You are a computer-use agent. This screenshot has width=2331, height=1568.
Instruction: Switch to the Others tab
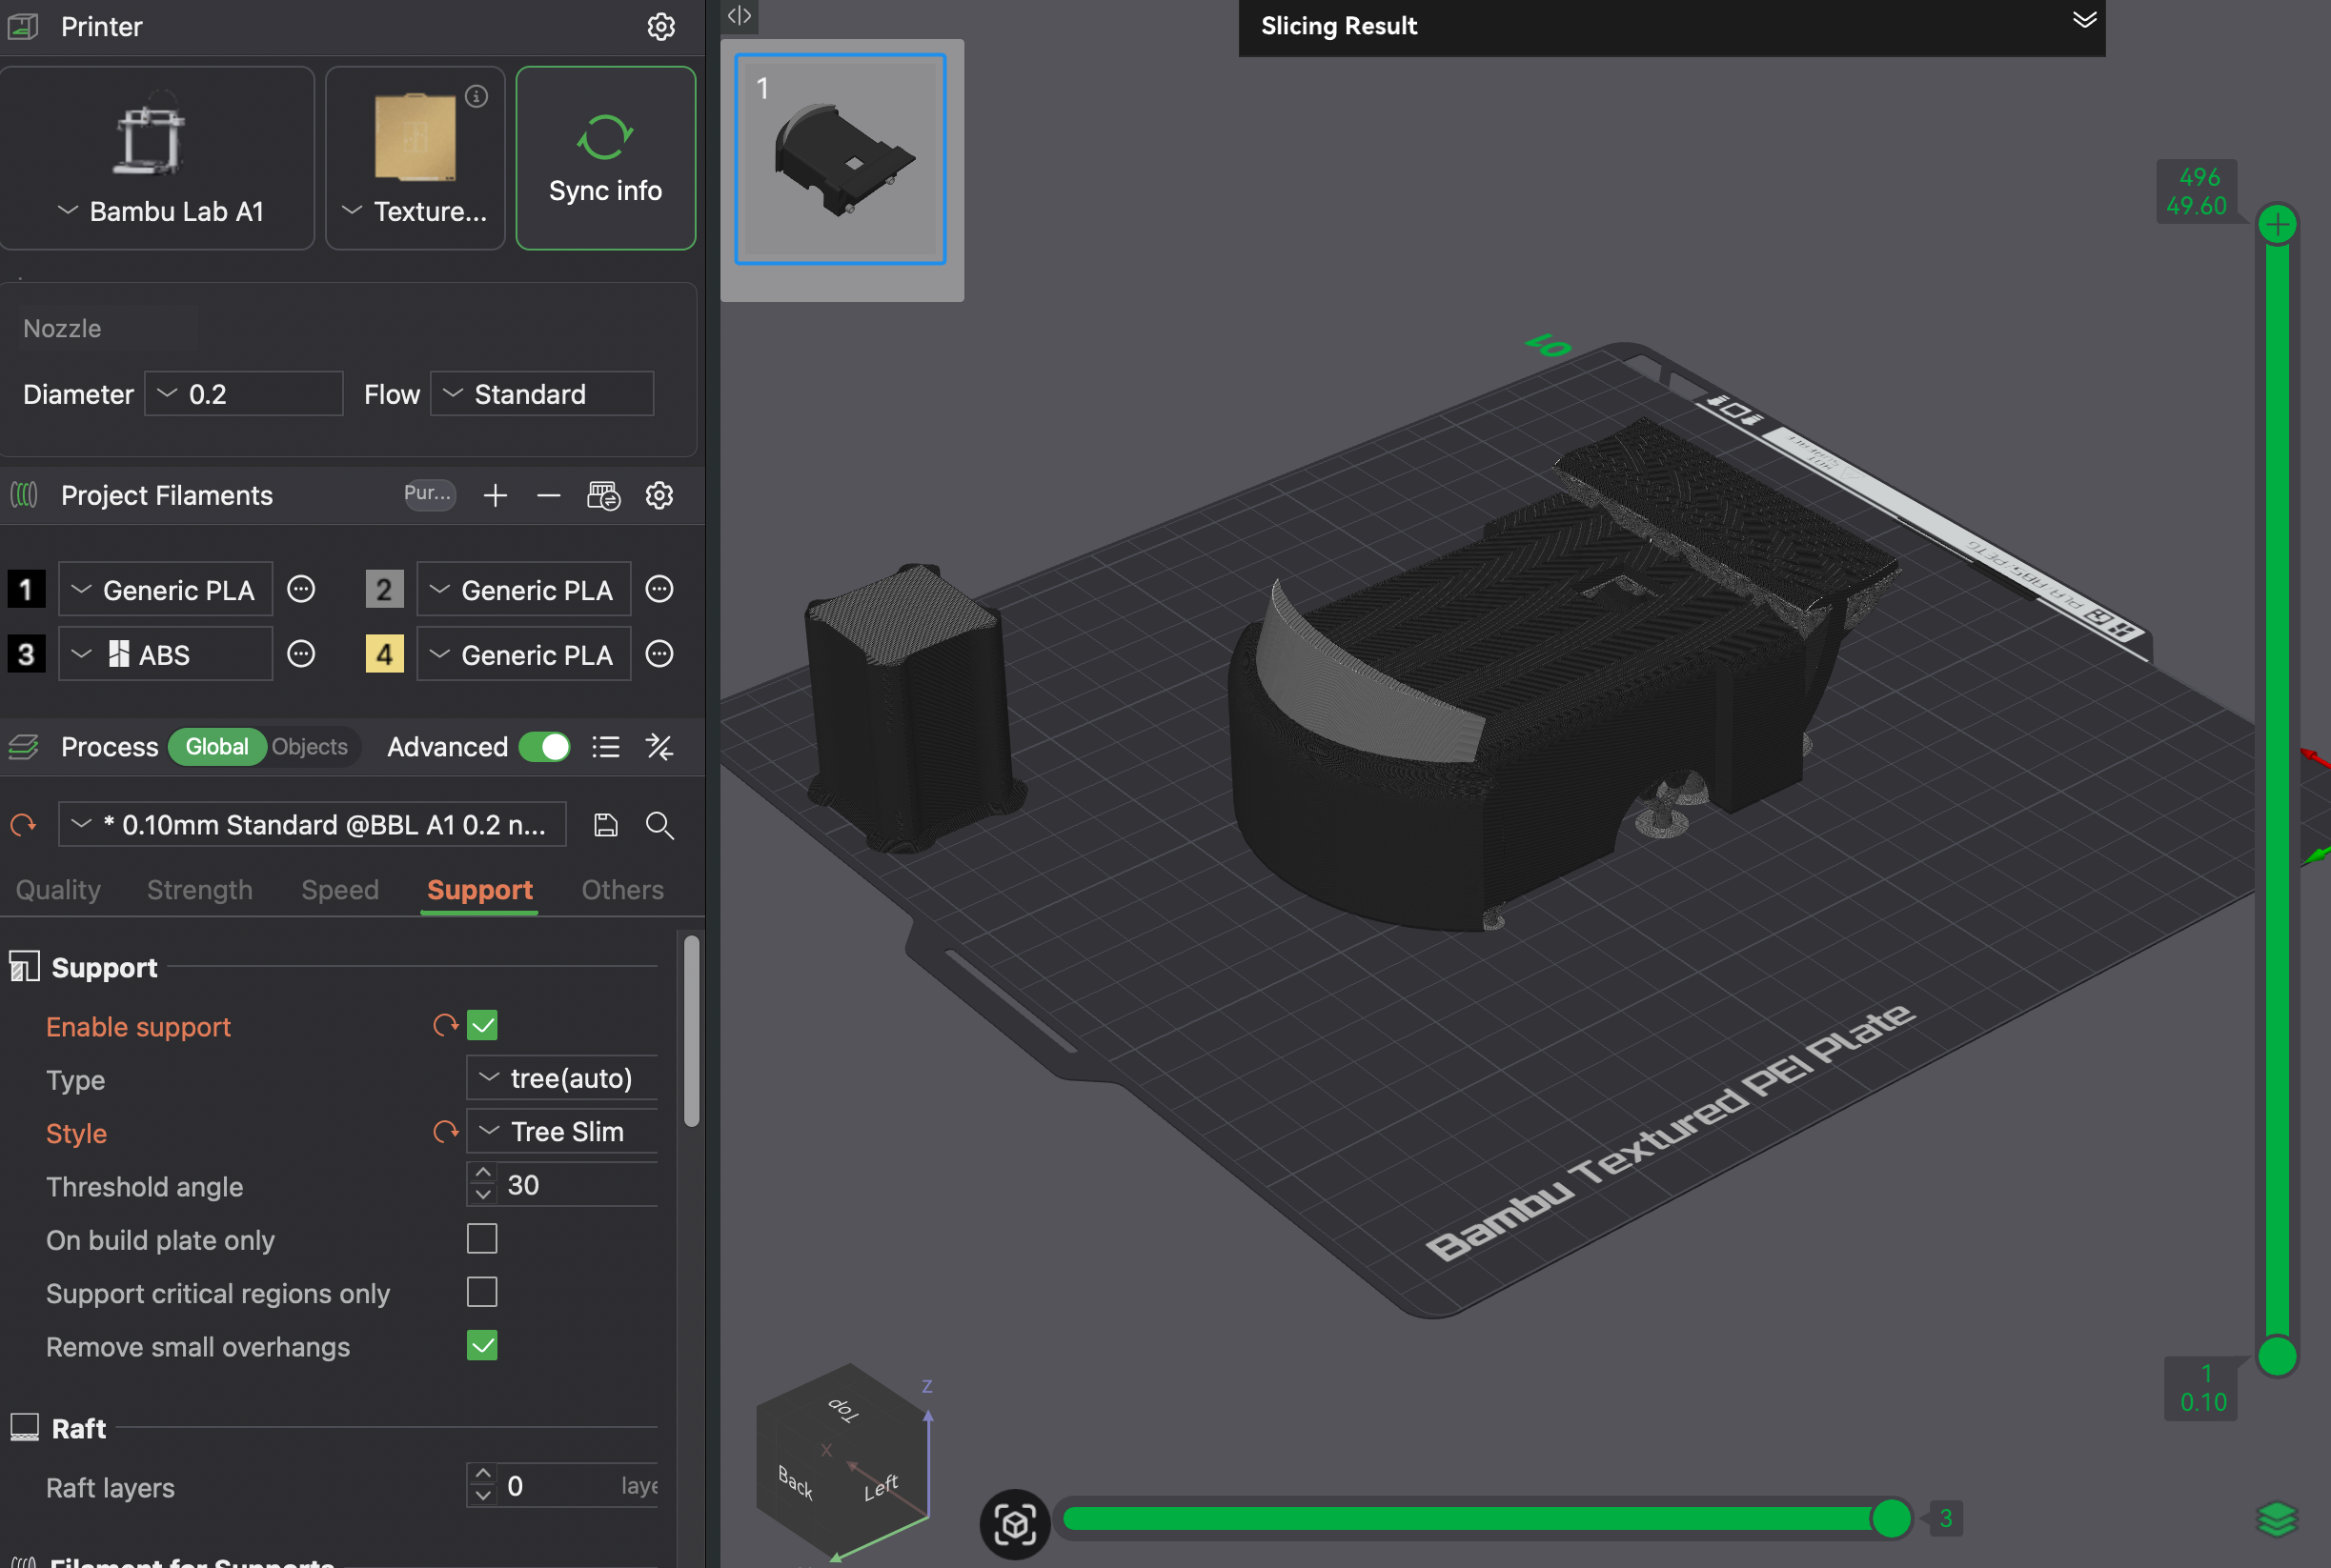622,890
